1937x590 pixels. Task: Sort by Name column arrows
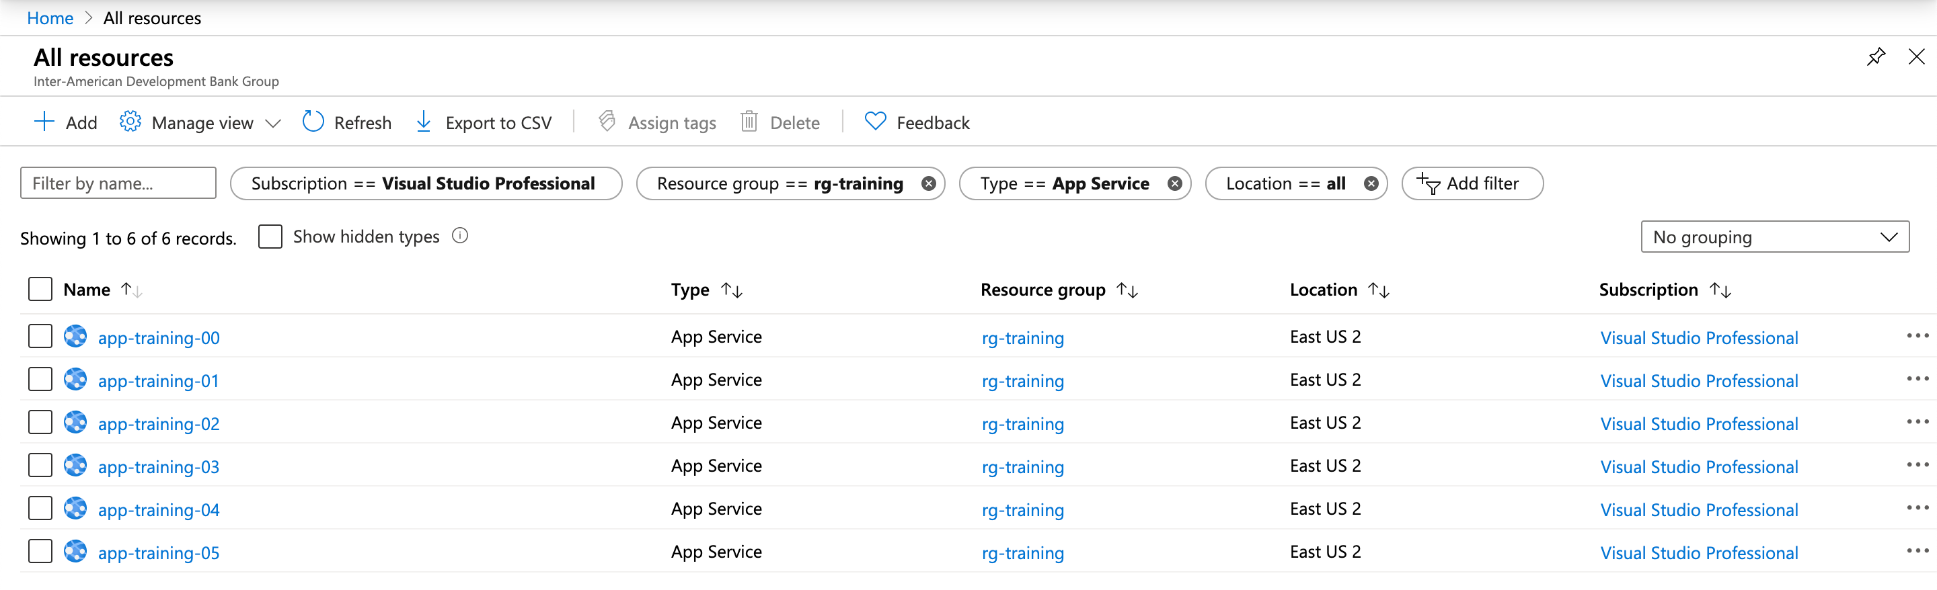click(132, 290)
